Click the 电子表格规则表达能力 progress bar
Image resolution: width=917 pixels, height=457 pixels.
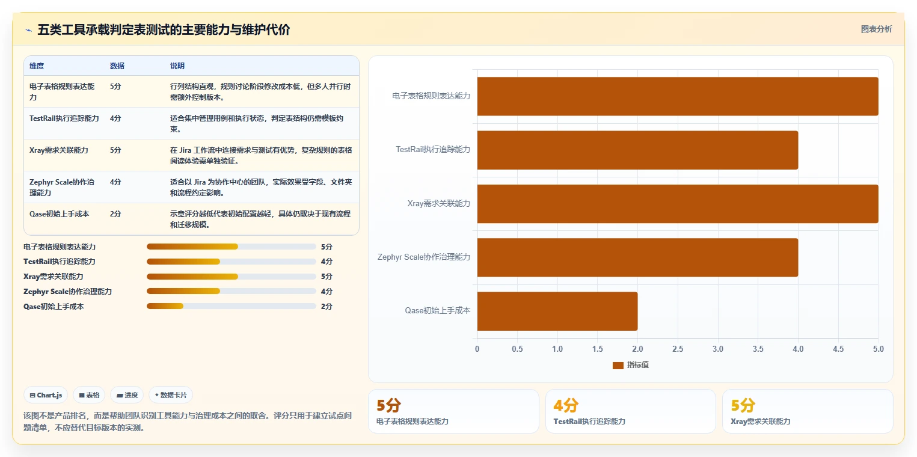(232, 247)
